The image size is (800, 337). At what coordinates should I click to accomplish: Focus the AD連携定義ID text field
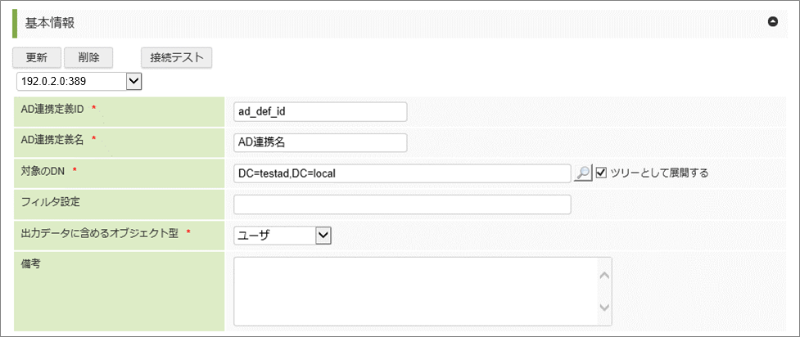[x=319, y=111]
